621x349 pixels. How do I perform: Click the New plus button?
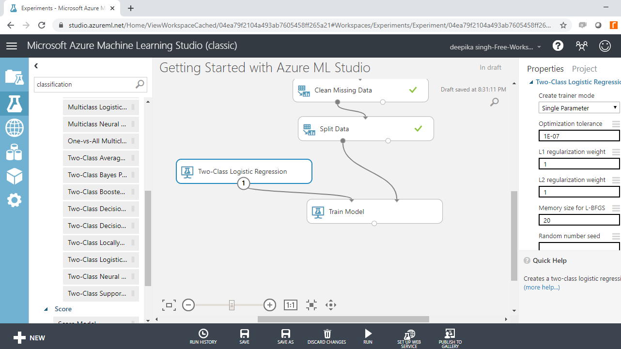(x=29, y=338)
